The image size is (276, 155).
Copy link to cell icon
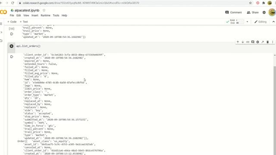pyautogui.click(x=248, y=42)
